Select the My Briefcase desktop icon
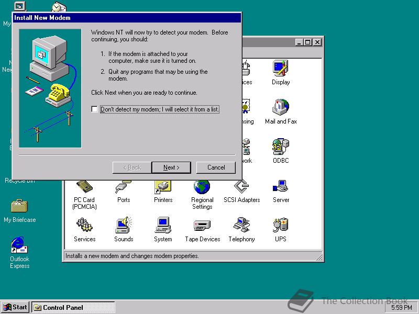The image size is (419, 314). [x=19, y=211]
